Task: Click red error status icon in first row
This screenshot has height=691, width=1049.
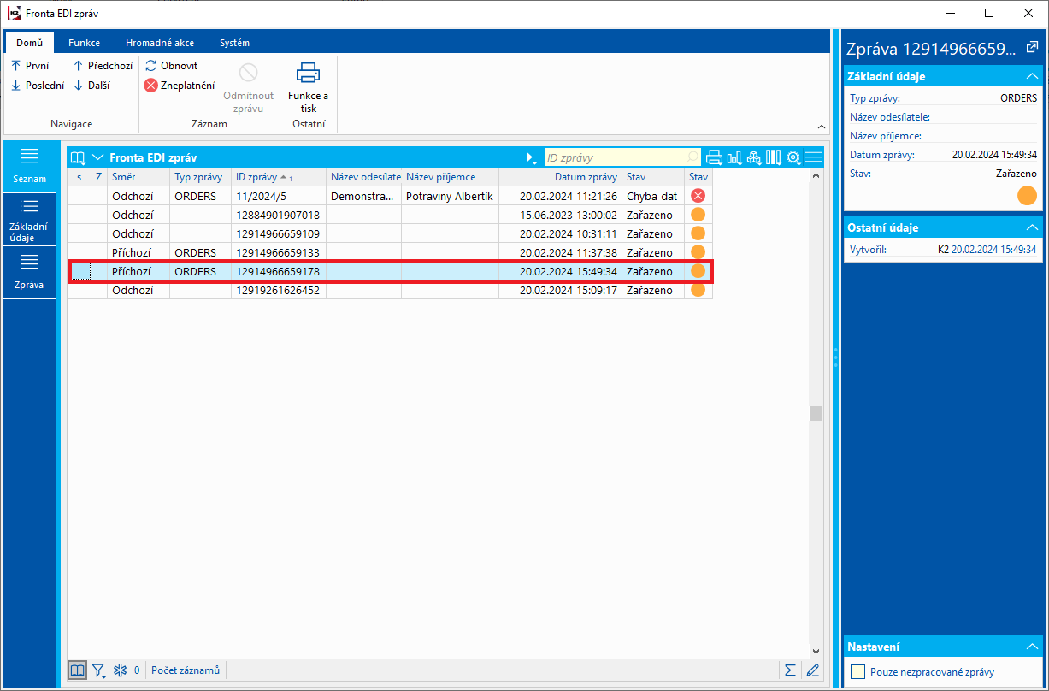Action: pos(698,196)
